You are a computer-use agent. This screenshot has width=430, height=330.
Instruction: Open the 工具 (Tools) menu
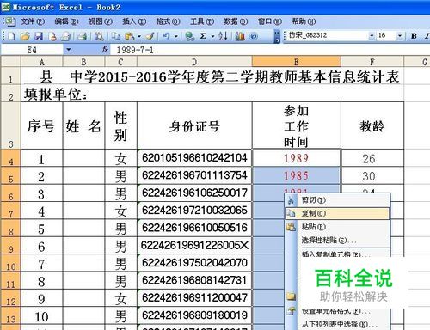202,21
